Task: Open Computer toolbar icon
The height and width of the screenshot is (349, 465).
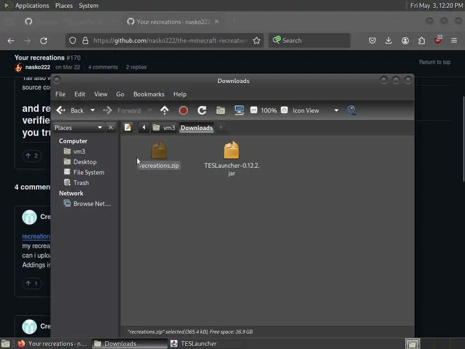Action: pyautogui.click(x=239, y=110)
